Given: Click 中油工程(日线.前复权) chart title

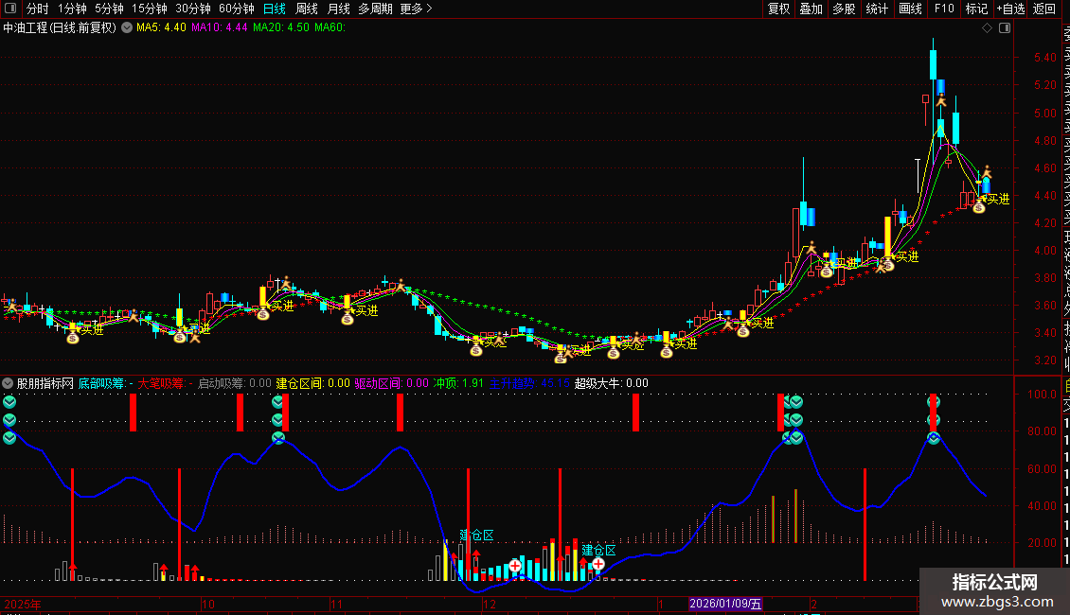Looking at the screenshot, I should (x=60, y=28).
